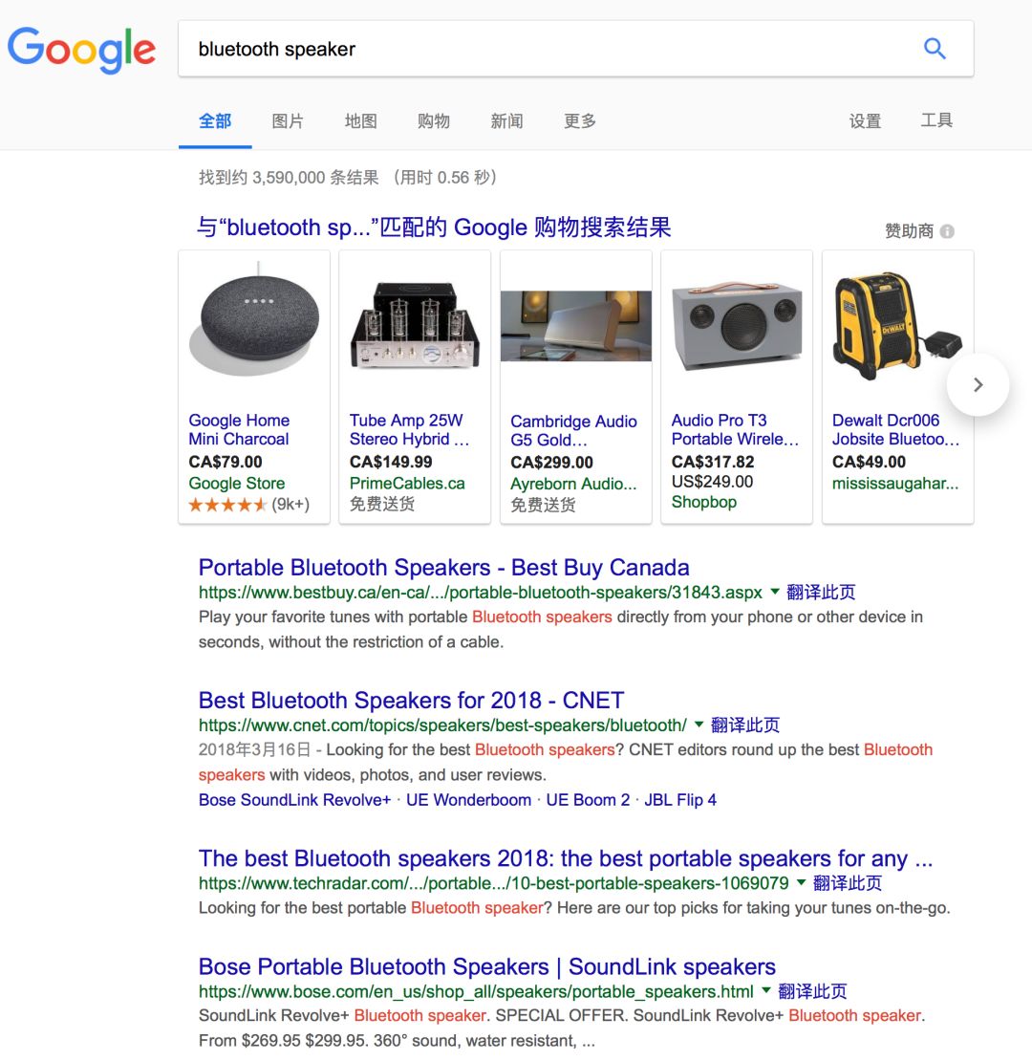This screenshot has width=1032, height=1061.
Task: Expand the techradar.com URL dropdown arrow
Action: point(802,882)
